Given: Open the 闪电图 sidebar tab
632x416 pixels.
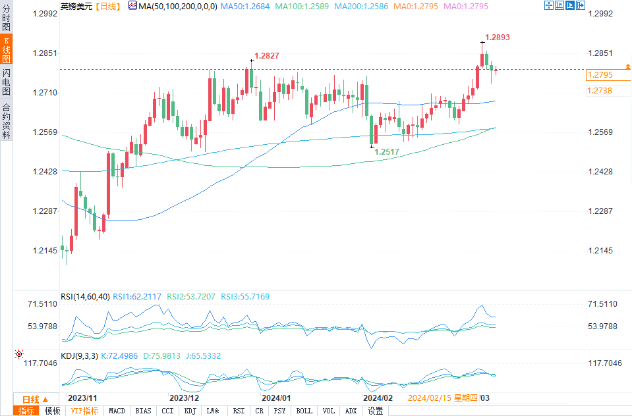Looking at the screenshot, I should (x=6, y=82).
